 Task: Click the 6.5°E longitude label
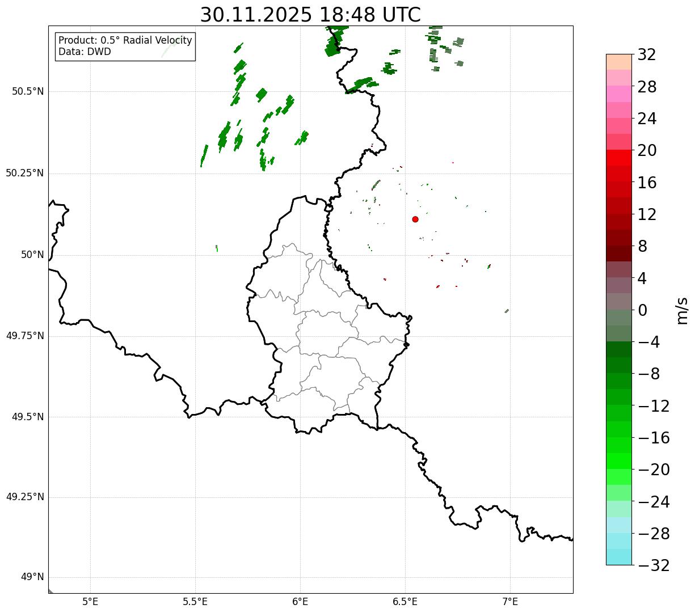pyautogui.click(x=405, y=602)
